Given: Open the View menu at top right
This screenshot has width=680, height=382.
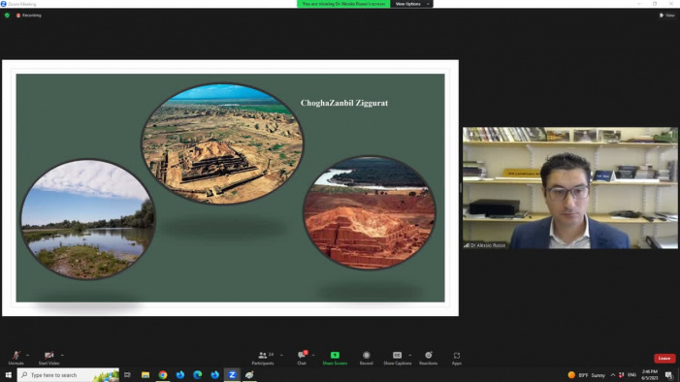Looking at the screenshot, I should tap(667, 16).
